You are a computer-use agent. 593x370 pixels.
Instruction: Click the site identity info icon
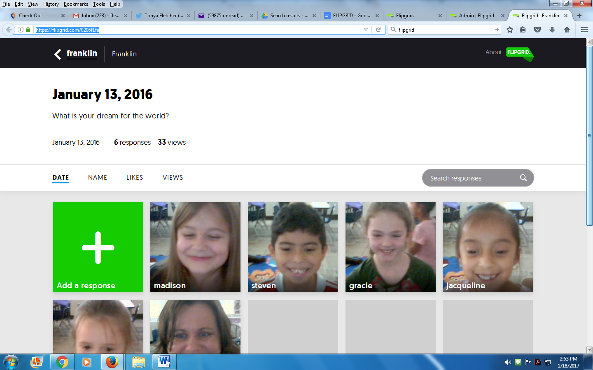(21, 30)
